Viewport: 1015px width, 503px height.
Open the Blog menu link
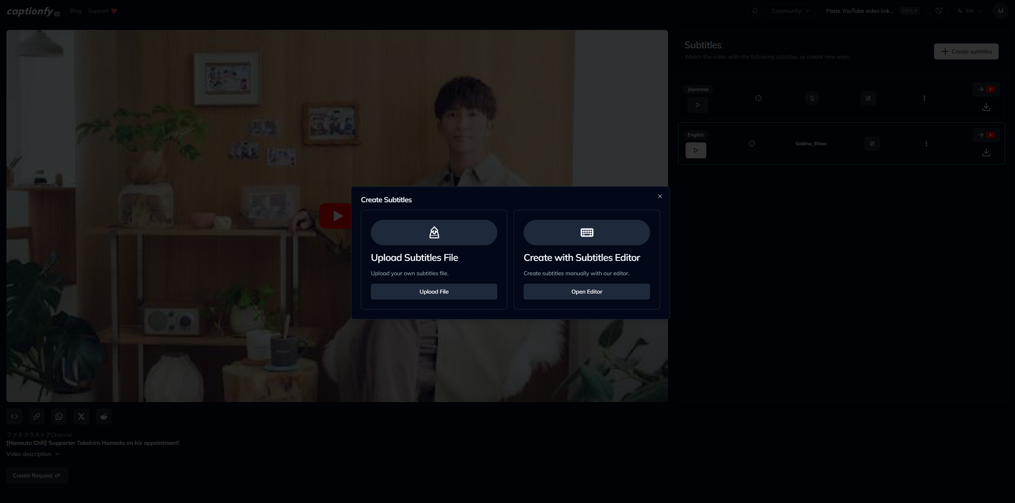tap(75, 11)
